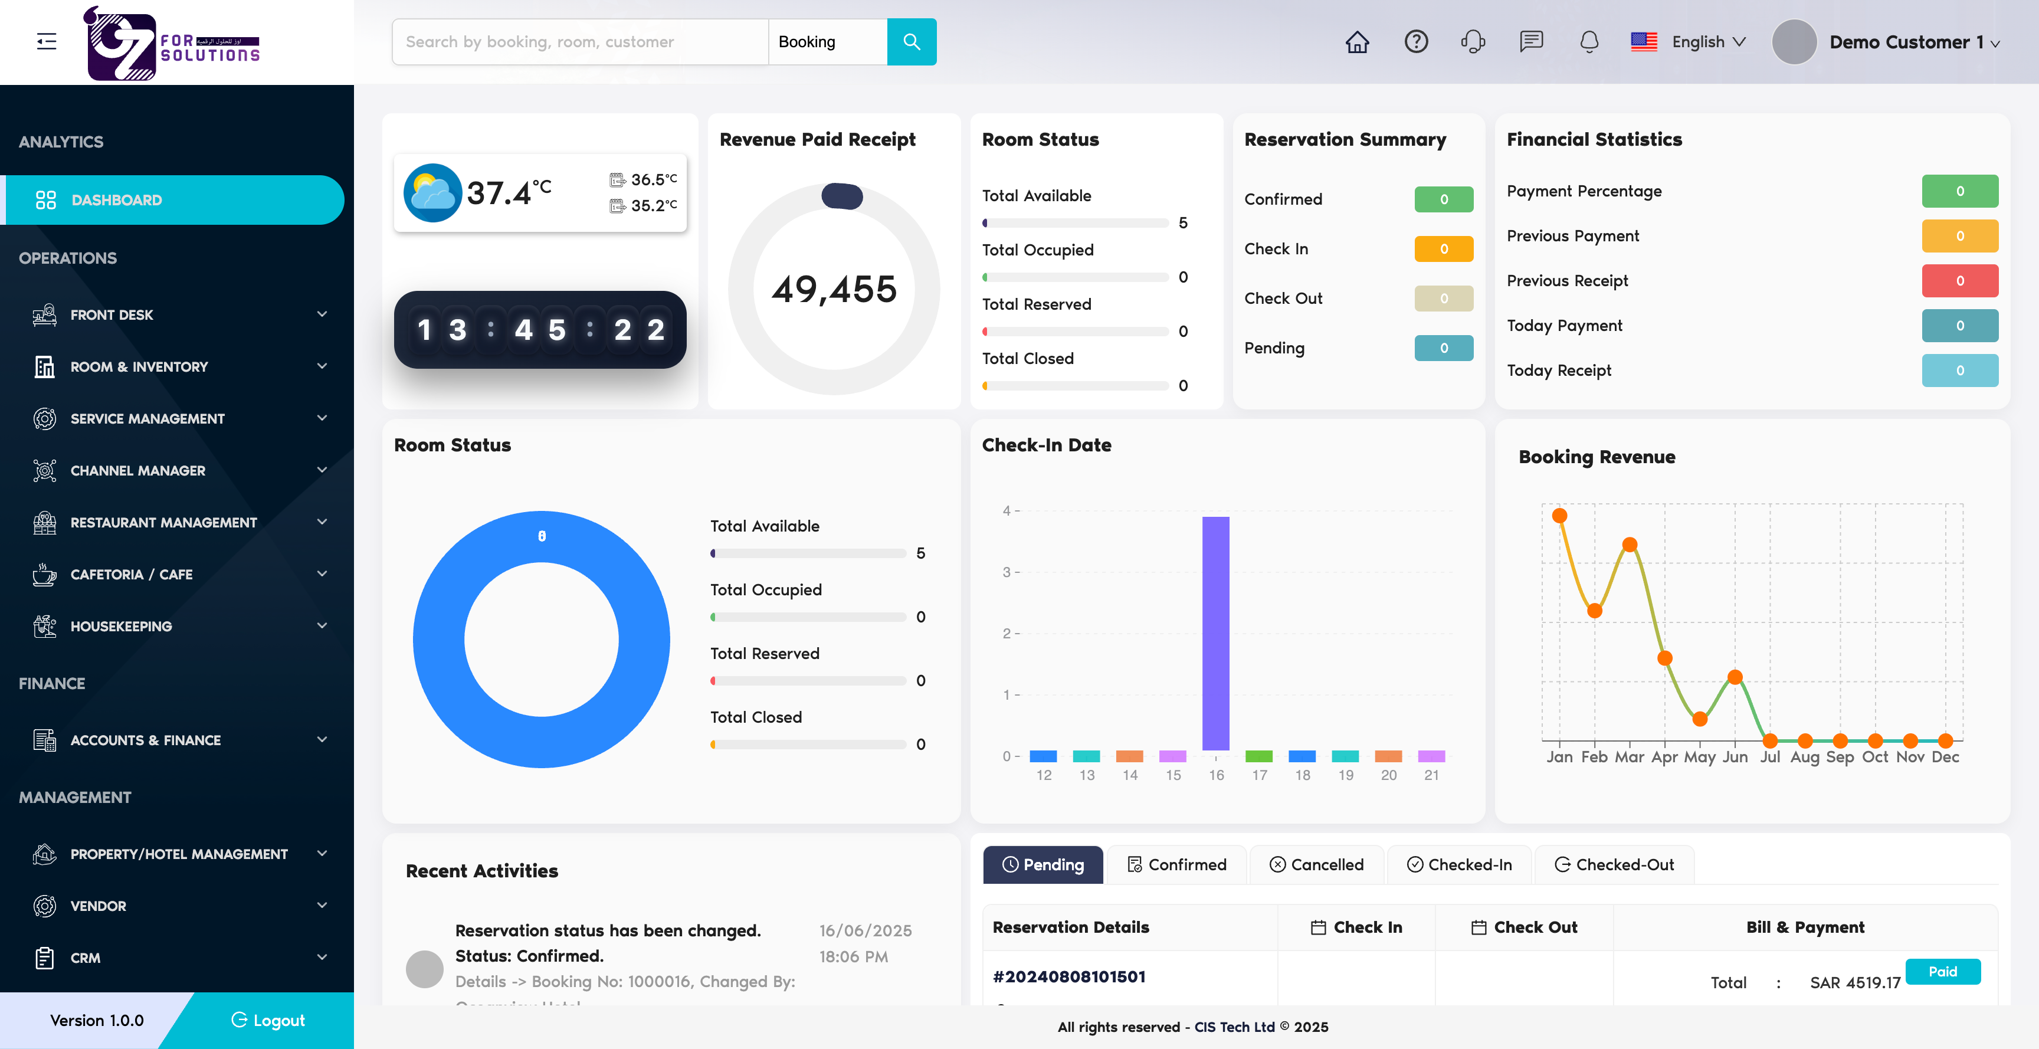Open the chat/messages icon
This screenshot has height=1049, width=2039.
[x=1531, y=42]
